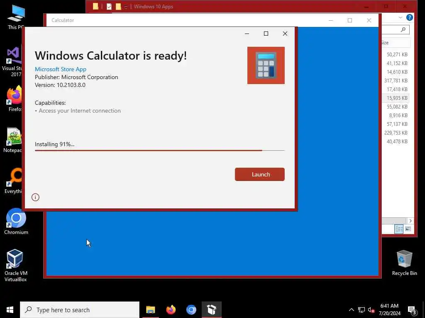Screen dimensions: 425x318
Task: Open the Microsoft Store App link
Action: coord(61,69)
